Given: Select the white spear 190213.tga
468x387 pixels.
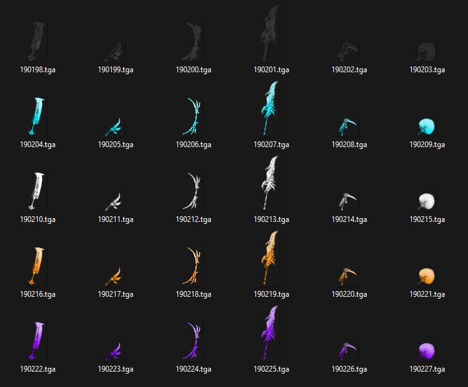Looking at the screenshot, I should [270, 183].
